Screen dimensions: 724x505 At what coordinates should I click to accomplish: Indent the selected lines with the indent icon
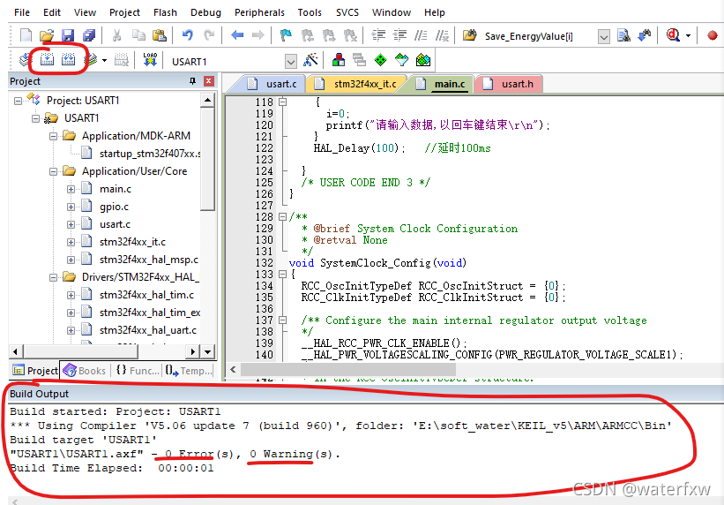click(378, 35)
